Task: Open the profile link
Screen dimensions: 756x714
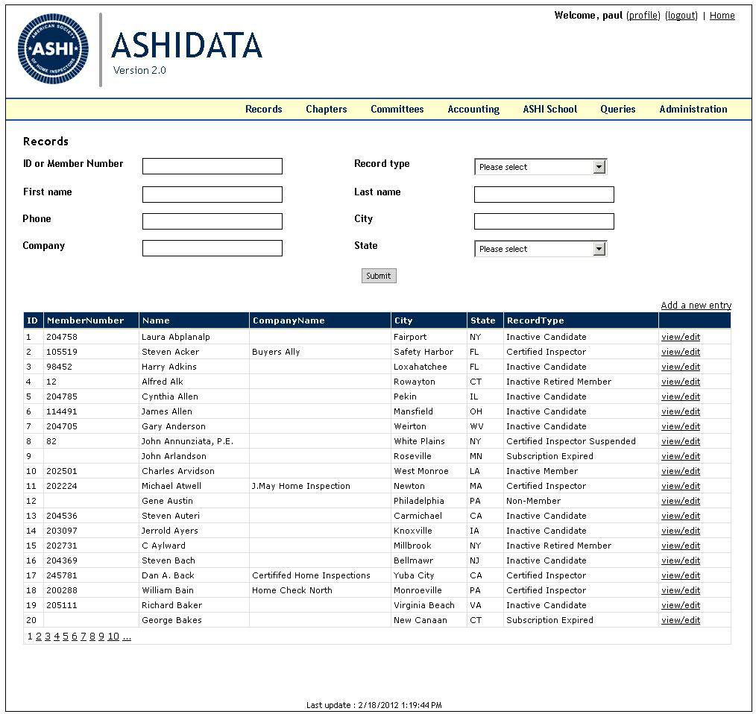Action: (x=643, y=16)
